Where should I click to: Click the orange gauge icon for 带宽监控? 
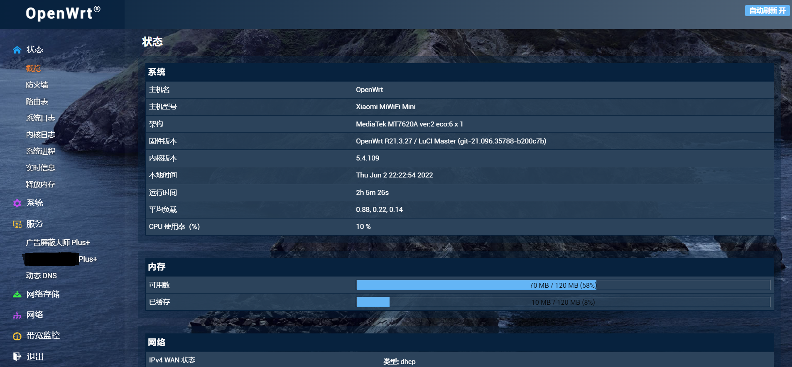pyautogui.click(x=17, y=336)
